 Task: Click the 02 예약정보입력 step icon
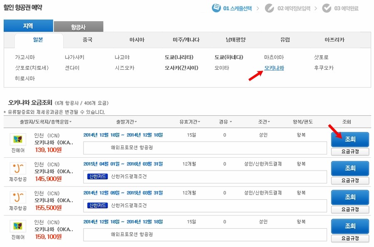coord(270,8)
